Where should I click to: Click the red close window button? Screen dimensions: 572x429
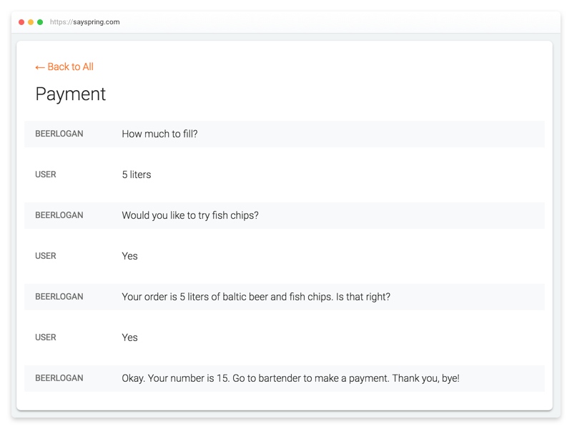tap(21, 22)
